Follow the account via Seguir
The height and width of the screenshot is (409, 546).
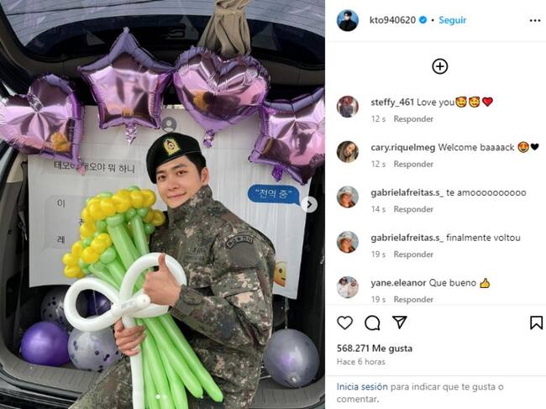point(452,20)
